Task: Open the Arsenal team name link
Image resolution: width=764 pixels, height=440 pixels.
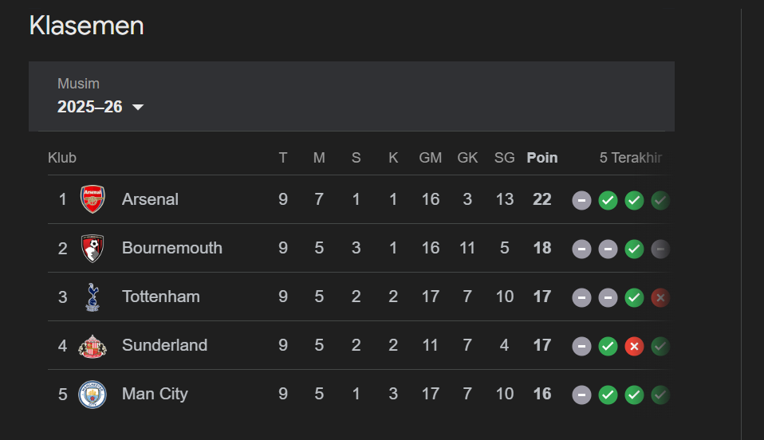Action: click(150, 199)
